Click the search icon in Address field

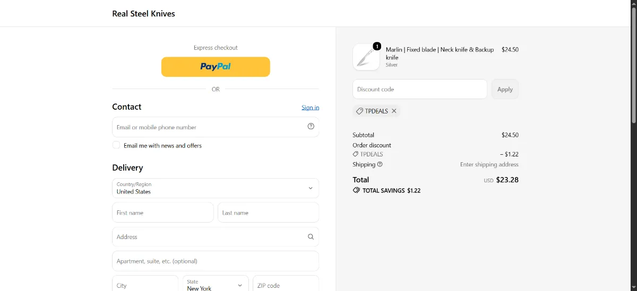[x=311, y=237]
